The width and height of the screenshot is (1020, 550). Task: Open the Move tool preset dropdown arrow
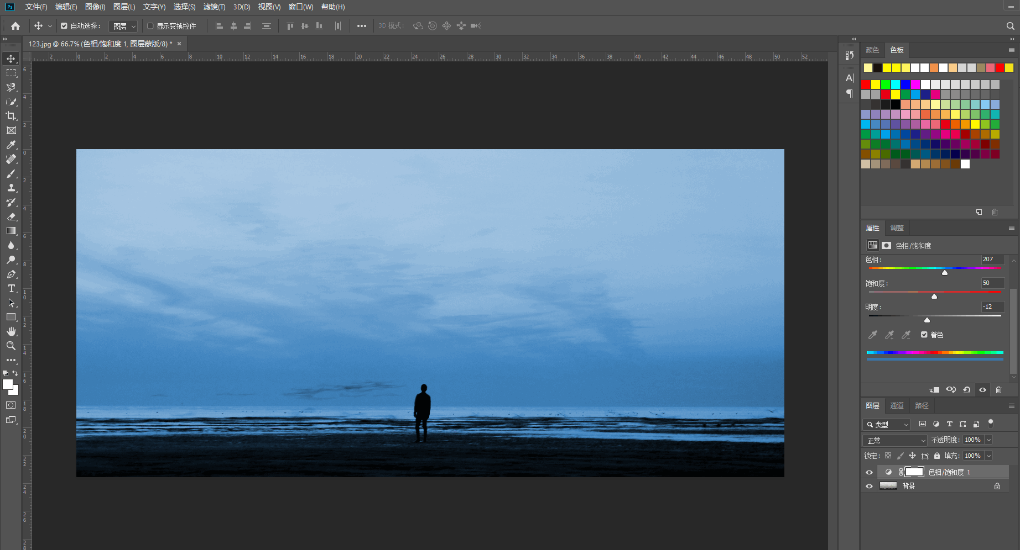pos(50,26)
